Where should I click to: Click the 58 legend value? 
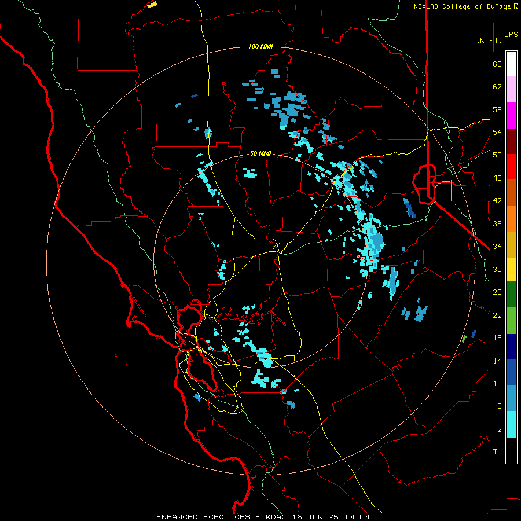497,109
